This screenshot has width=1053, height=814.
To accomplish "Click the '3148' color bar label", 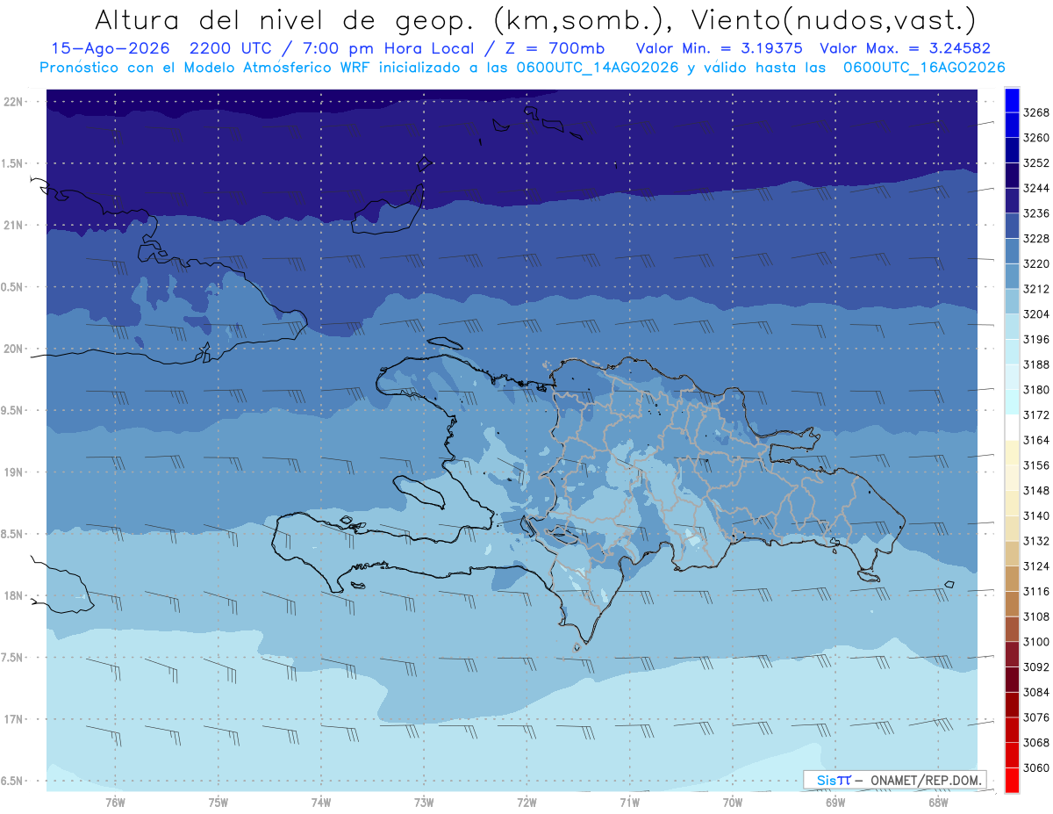I will point(1036,491).
